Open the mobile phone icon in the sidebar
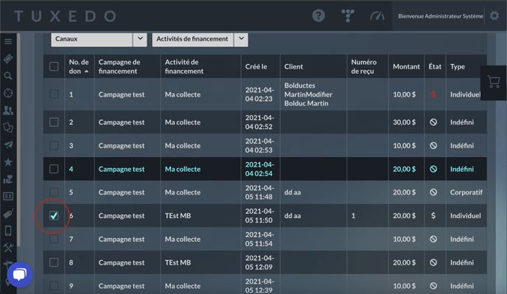507x294 pixels. coord(8,231)
